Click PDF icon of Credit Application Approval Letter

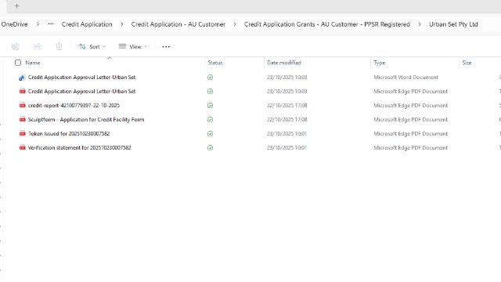tap(22, 92)
